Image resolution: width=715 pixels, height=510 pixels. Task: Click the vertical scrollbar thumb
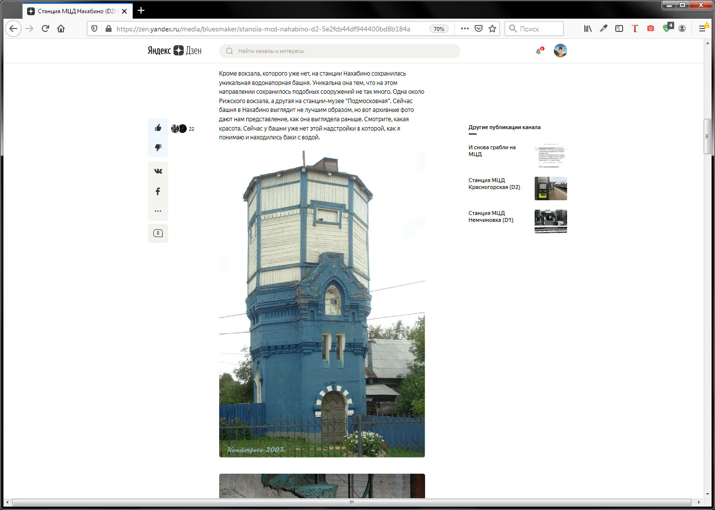[707, 136]
